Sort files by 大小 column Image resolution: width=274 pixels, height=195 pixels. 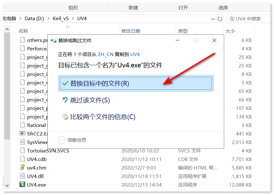tap(230, 31)
